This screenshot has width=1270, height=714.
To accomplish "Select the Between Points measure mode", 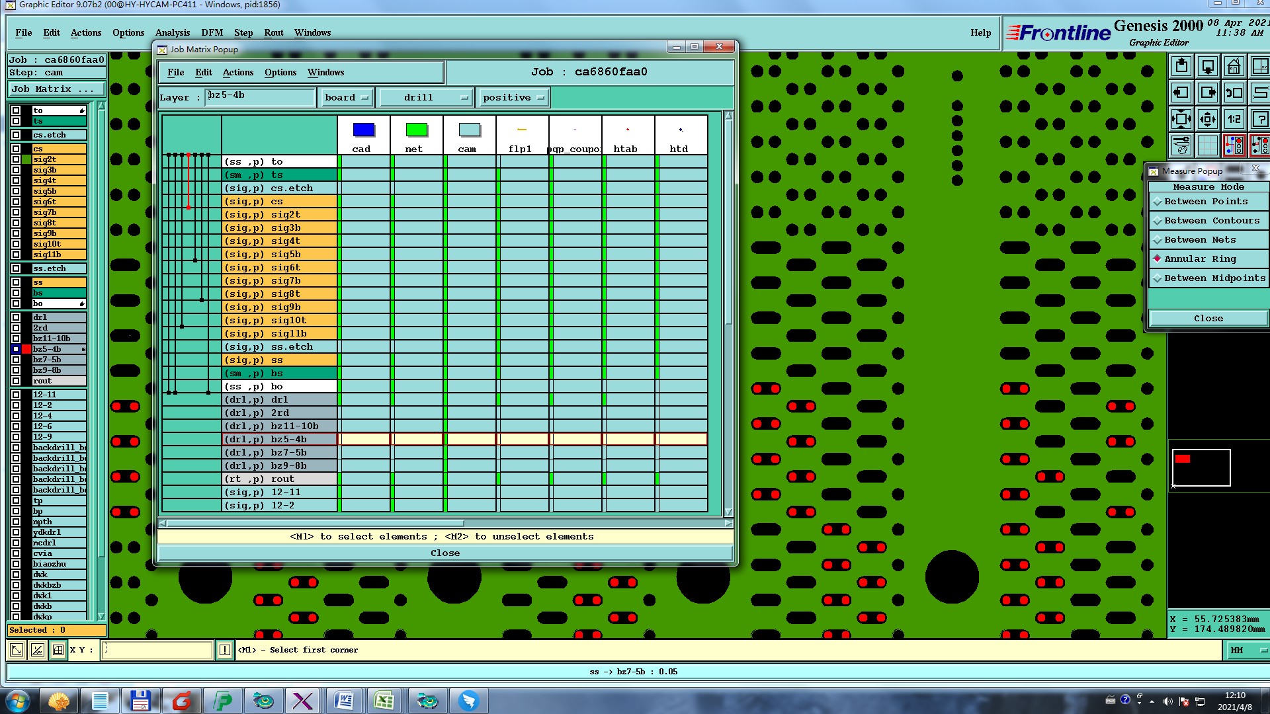I will pyautogui.click(x=1206, y=202).
